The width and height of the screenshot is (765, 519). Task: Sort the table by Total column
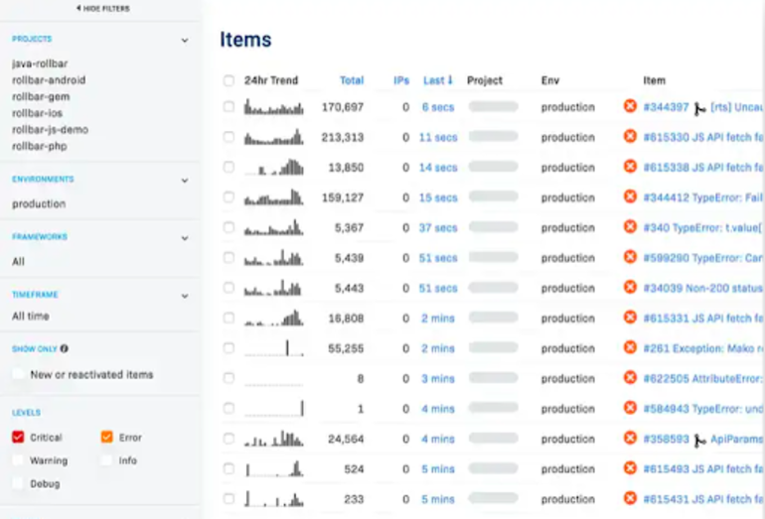[x=352, y=80]
